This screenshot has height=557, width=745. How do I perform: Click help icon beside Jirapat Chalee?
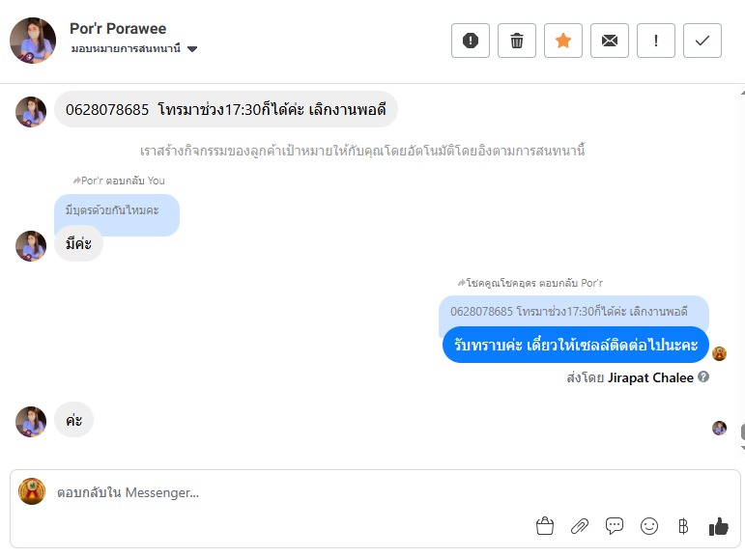coord(703,377)
